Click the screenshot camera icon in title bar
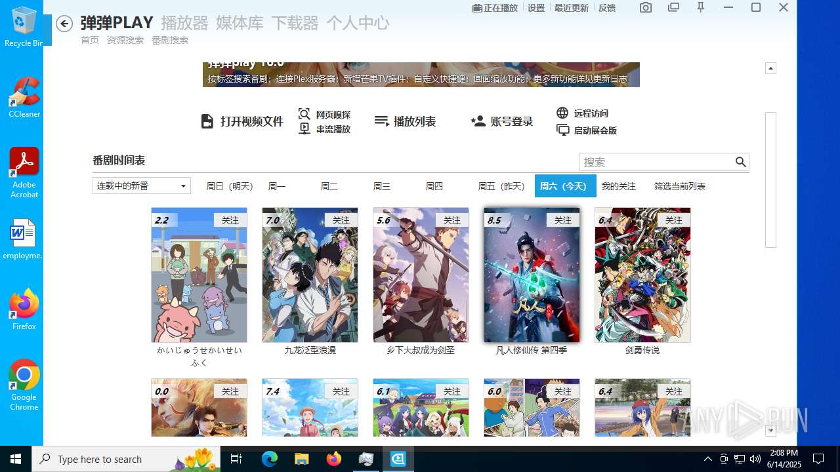Image resolution: width=840 pixels, height=472 pixels. click(x=646, y=8)
